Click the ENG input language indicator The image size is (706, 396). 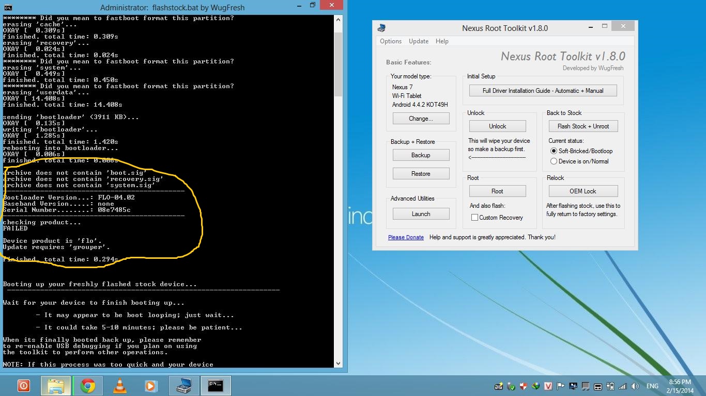point(652,386)
